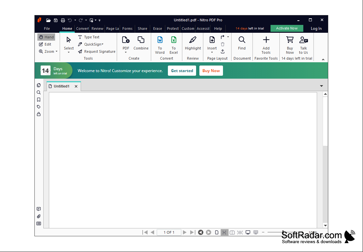Click Buy Now in the green banner

pyautogui.click(x=211, y=70)
